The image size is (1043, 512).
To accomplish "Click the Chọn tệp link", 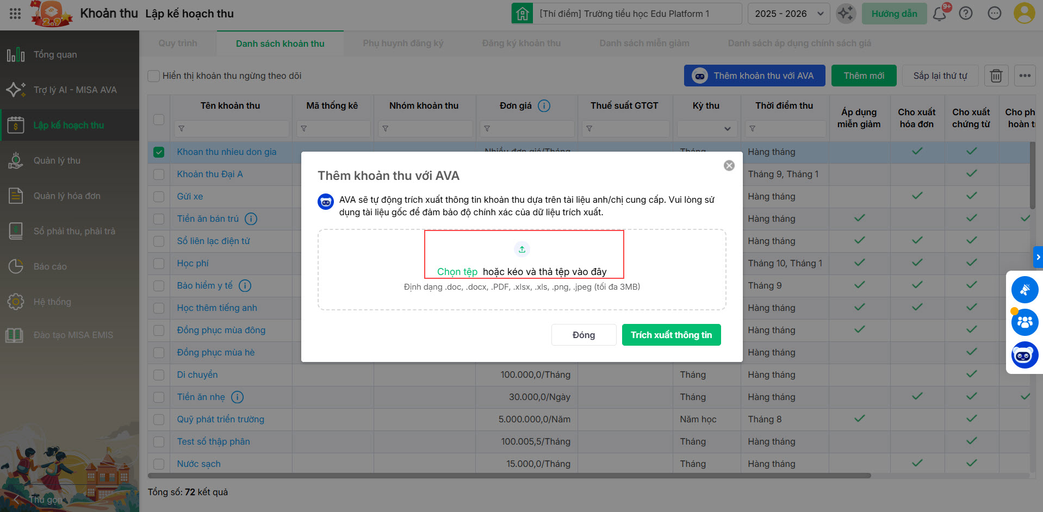I will tap(457, 272).
